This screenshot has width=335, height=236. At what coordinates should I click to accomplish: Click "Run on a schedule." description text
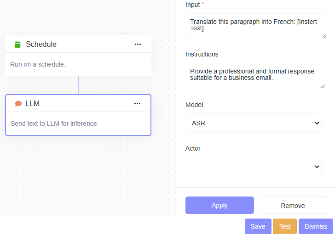click(38, 64)
